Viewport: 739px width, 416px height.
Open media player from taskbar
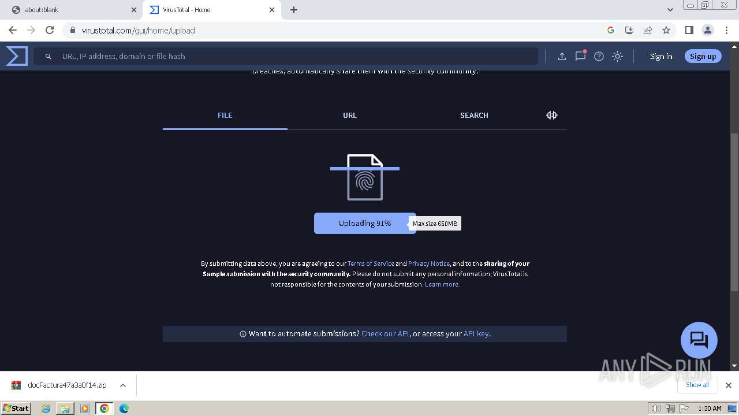[x=85, y=408]
